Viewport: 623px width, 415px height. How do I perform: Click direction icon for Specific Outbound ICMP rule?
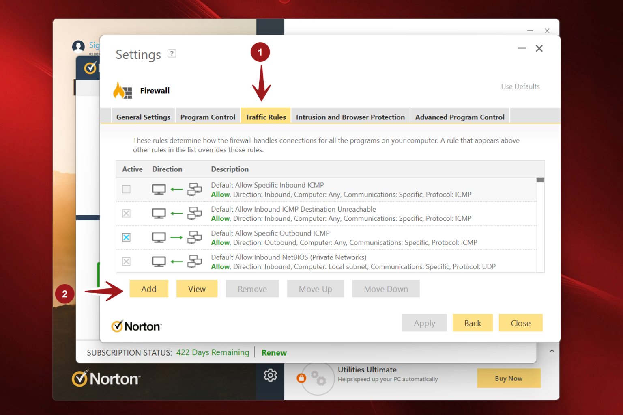coord(176,238)
